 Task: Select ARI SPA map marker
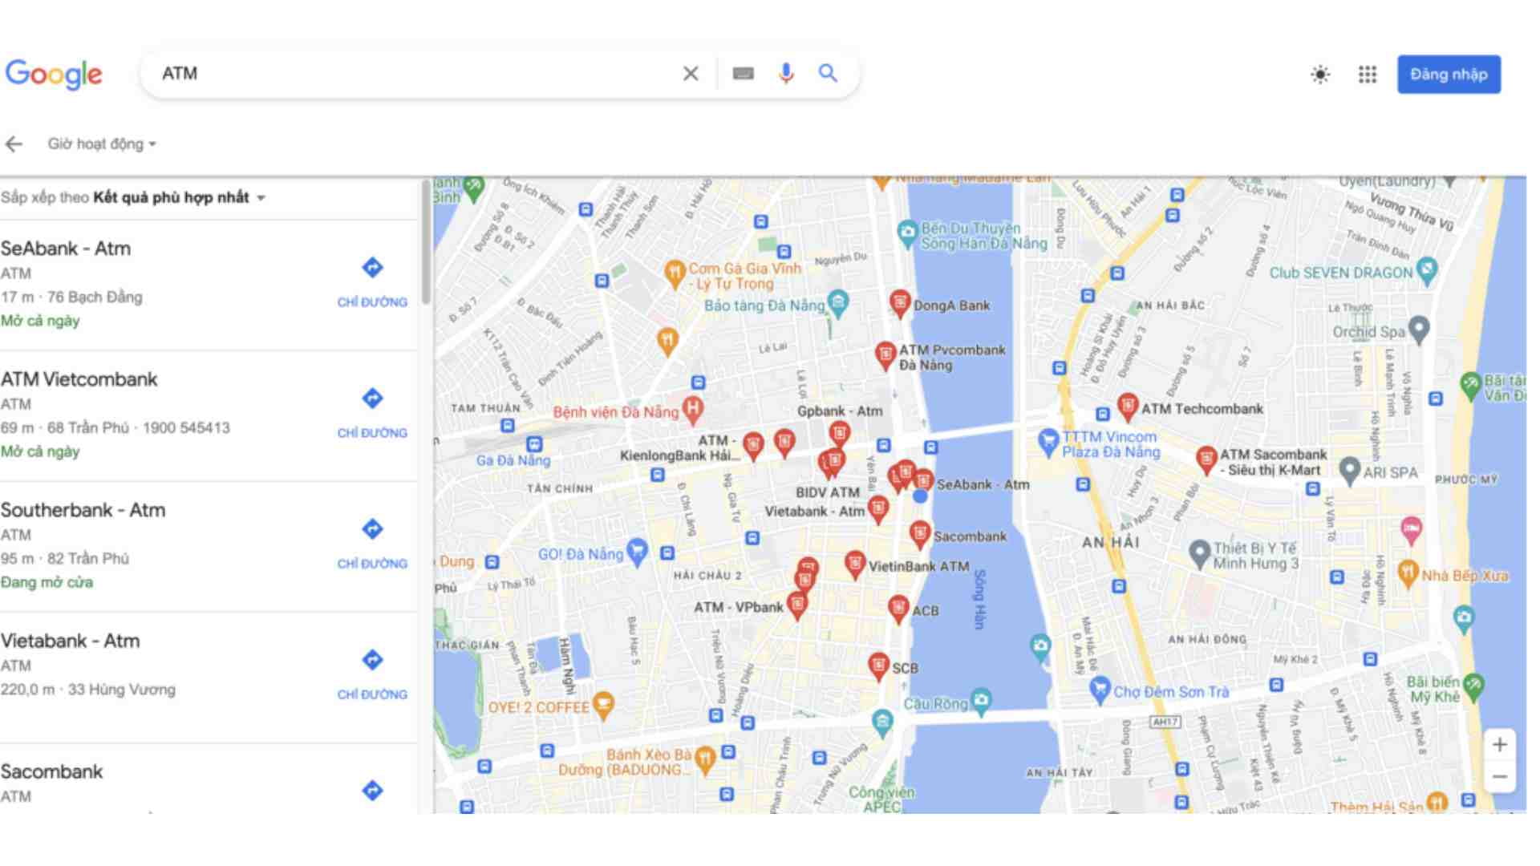point(1350,470)
